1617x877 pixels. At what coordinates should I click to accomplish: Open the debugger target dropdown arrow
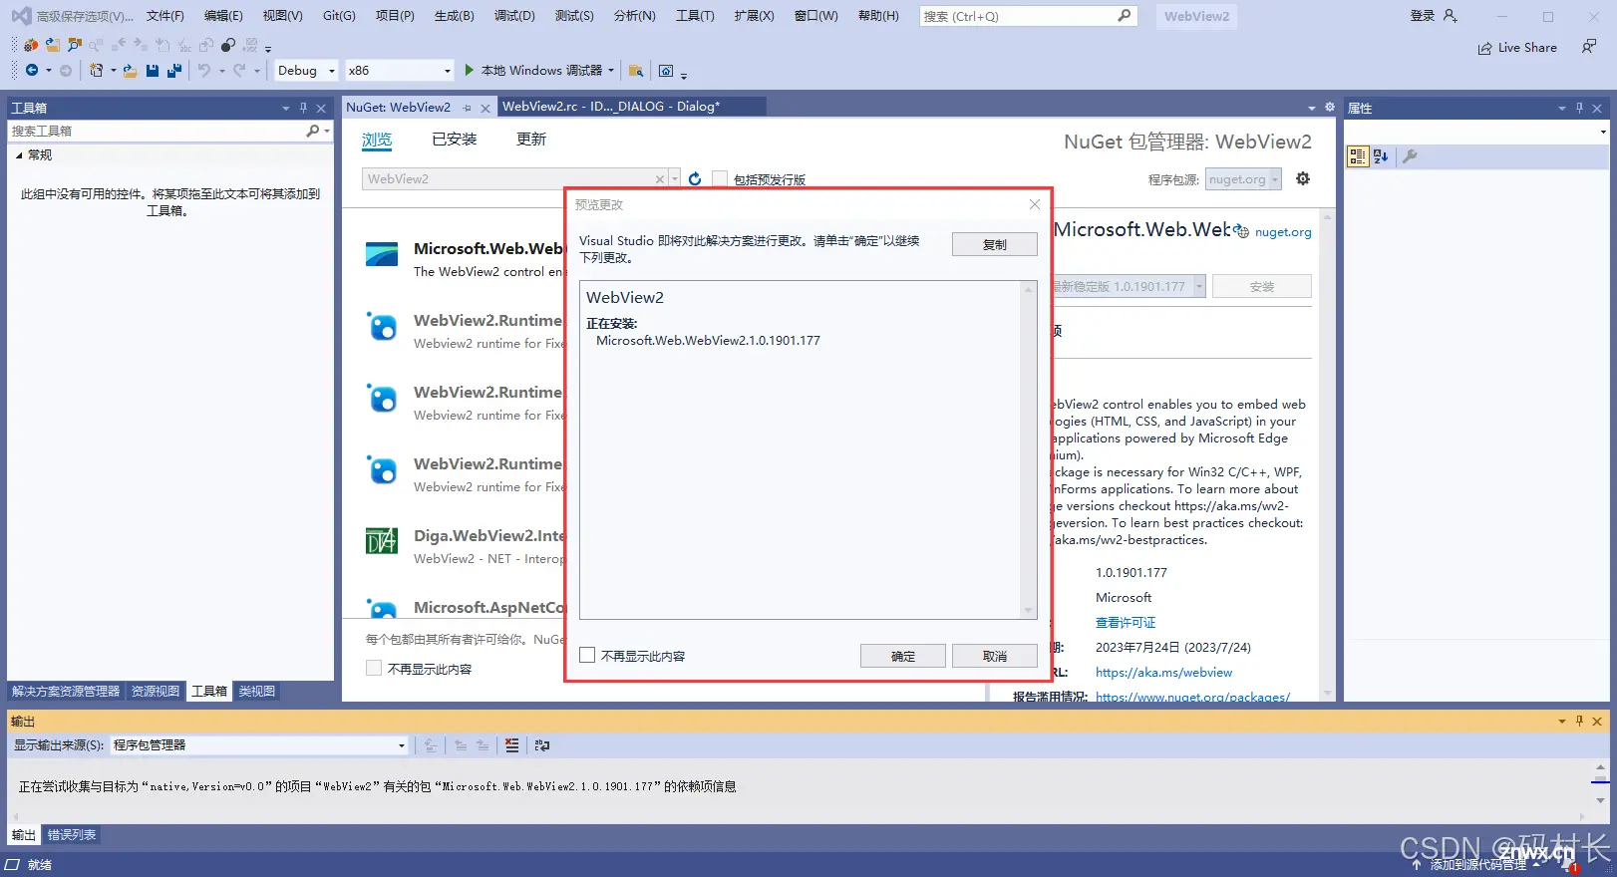pyautogui.click(x=610, y=71)
